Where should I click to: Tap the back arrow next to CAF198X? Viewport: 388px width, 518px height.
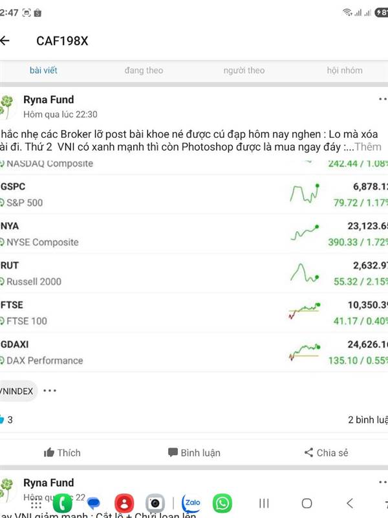(x=5, y=41)
